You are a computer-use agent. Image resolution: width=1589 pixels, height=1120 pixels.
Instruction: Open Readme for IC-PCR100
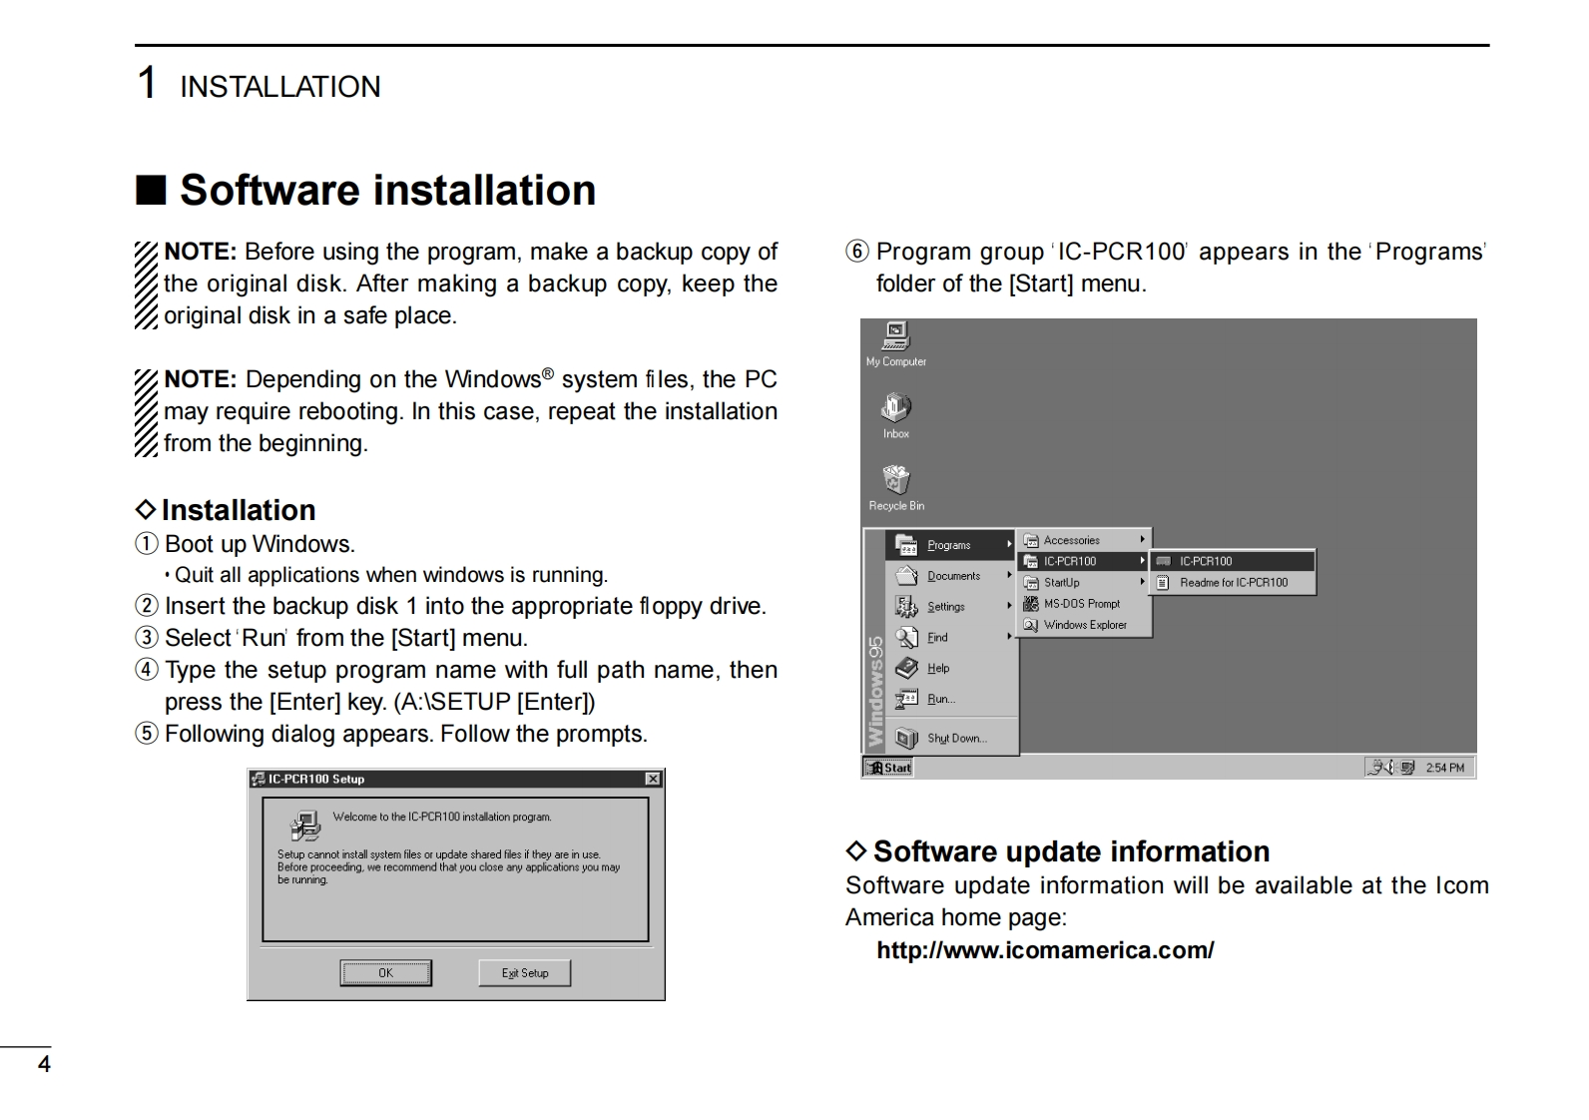pos(1233,583)
